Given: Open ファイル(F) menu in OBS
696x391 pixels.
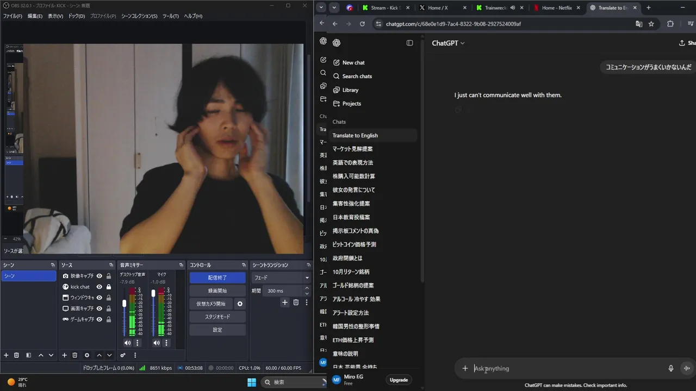Looking at the screenshot, I should [x=13, y=16].
